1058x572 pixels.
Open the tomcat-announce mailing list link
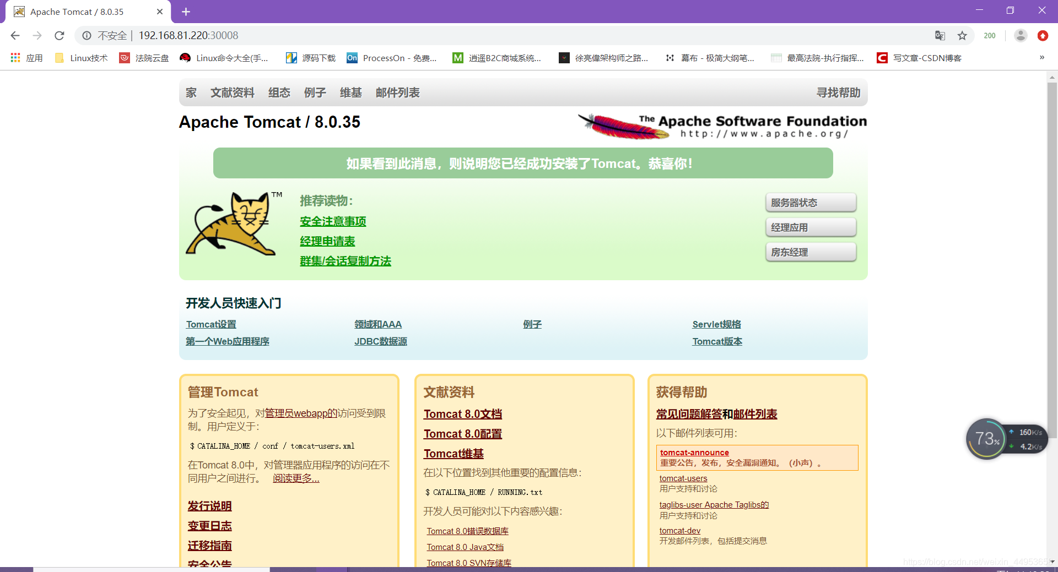(x=694, y=452)
